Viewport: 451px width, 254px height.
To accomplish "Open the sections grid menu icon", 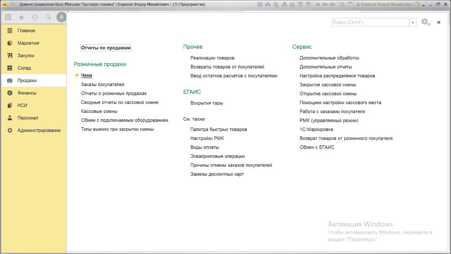I will click(x=8, y=17).
